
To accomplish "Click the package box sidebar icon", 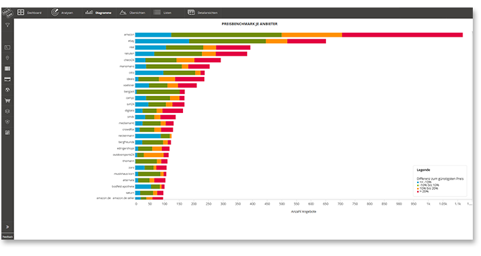I will click(x=7, y=111).
